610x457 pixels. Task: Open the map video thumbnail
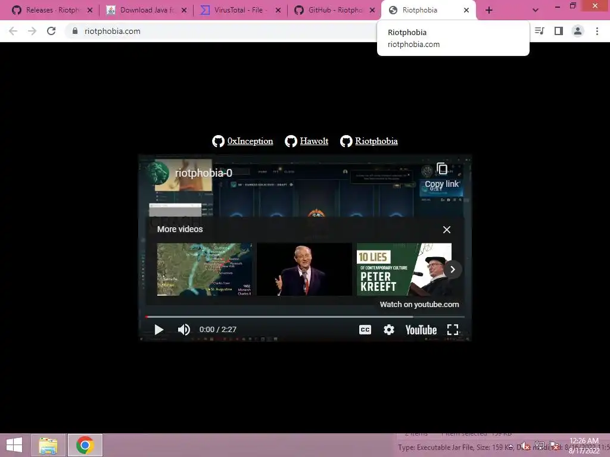(204, 270)
